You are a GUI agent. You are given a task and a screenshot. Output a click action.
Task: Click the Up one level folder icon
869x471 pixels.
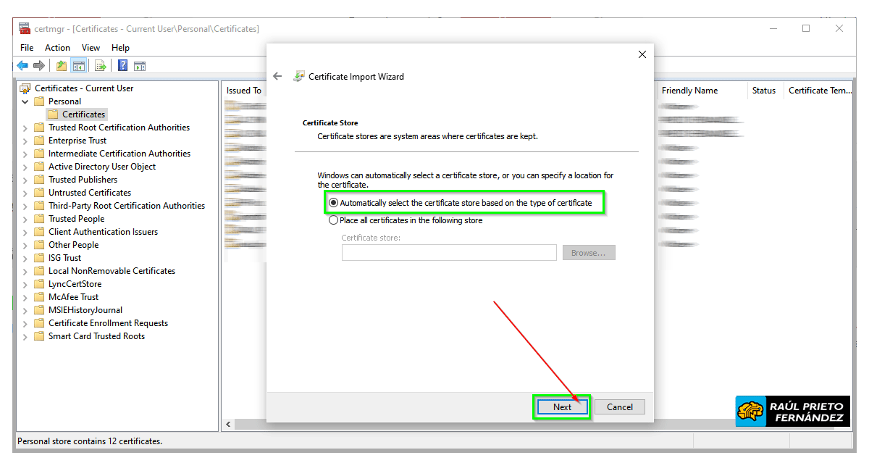pyautogui.click(x=62, y=66)
